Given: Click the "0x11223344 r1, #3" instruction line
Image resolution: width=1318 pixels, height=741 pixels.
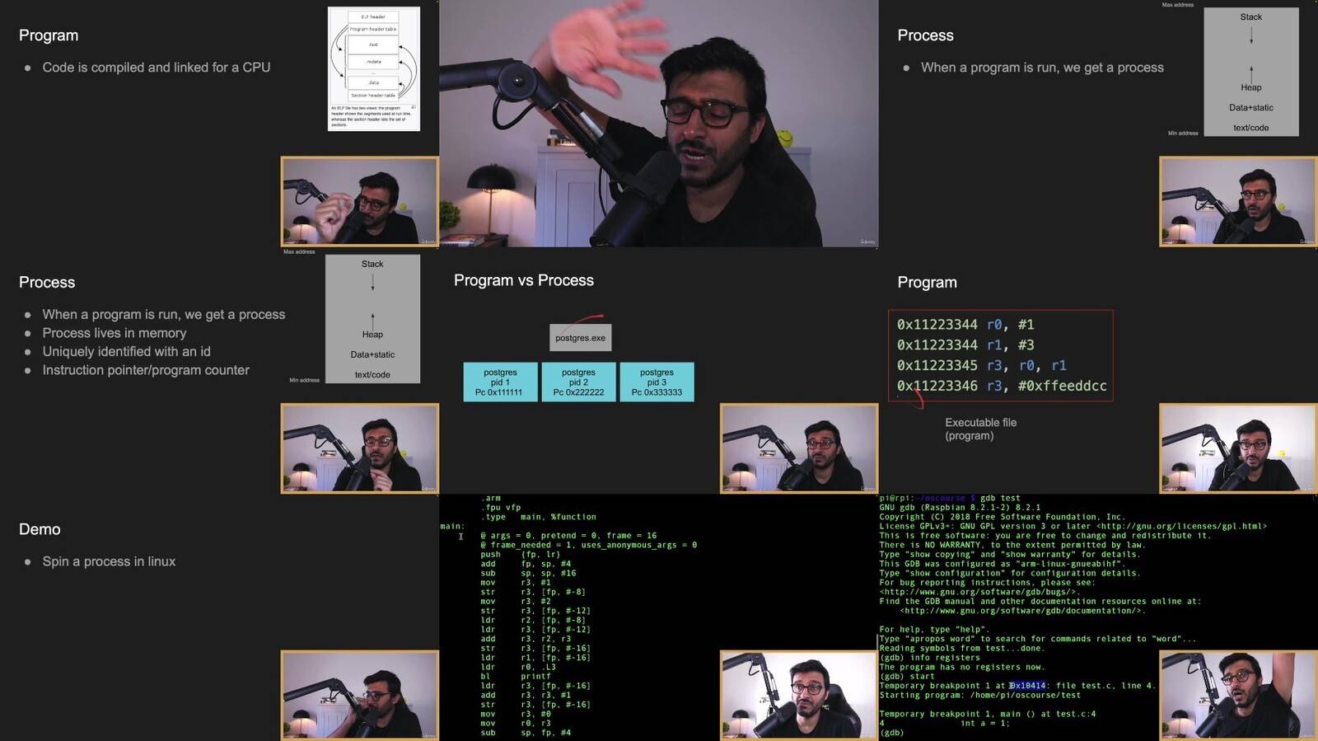Looking at the screenshot, I should [x=965, y=345].
